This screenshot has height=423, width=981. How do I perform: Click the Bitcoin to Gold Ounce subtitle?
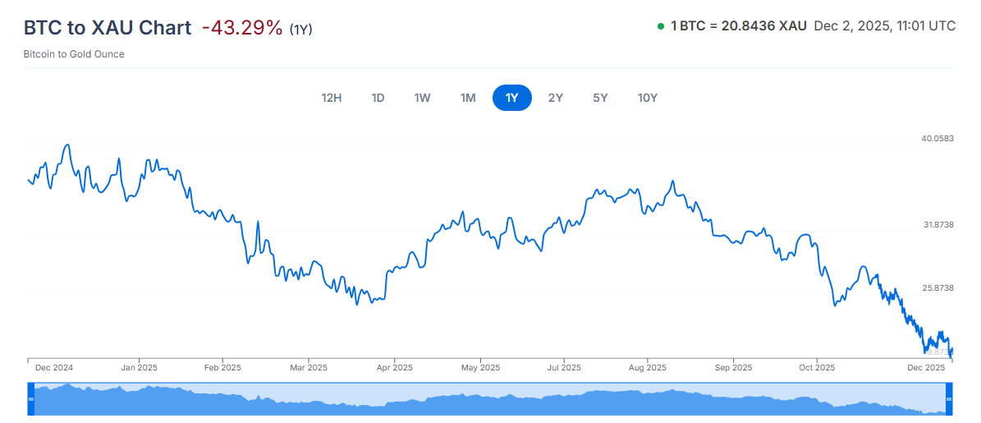(75, 54)
